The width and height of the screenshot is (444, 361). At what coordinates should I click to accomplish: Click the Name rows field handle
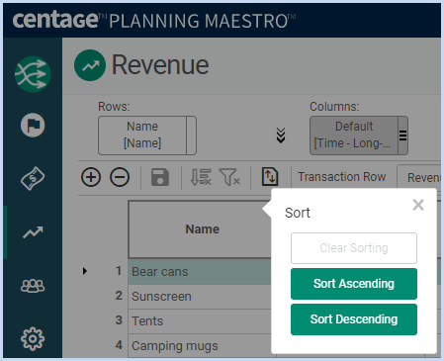tap(191, 135)
